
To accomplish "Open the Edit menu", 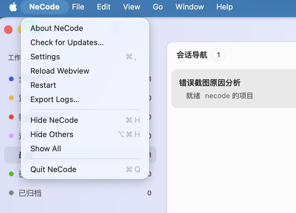I will pyautogui.click(x=104, y=7).
